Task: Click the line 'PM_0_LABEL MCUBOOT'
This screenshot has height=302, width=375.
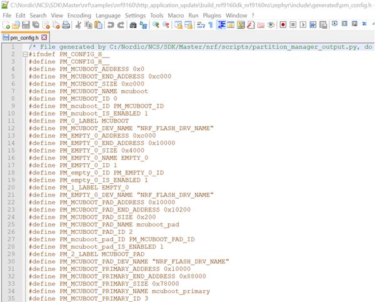Action: point(79,121)
